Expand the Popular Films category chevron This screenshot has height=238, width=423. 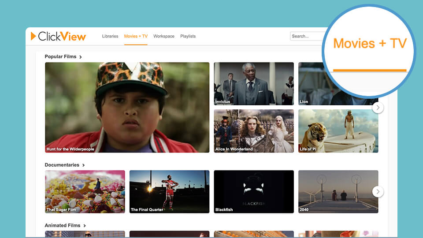(x=81, y=57)
